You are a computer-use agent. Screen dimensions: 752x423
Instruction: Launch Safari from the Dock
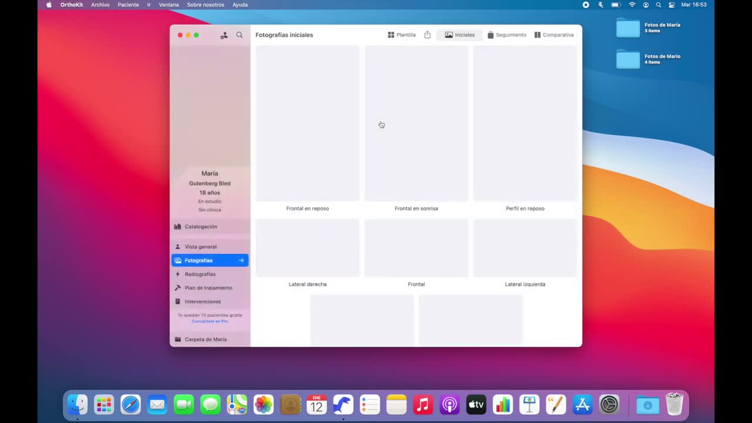point(130,405)
